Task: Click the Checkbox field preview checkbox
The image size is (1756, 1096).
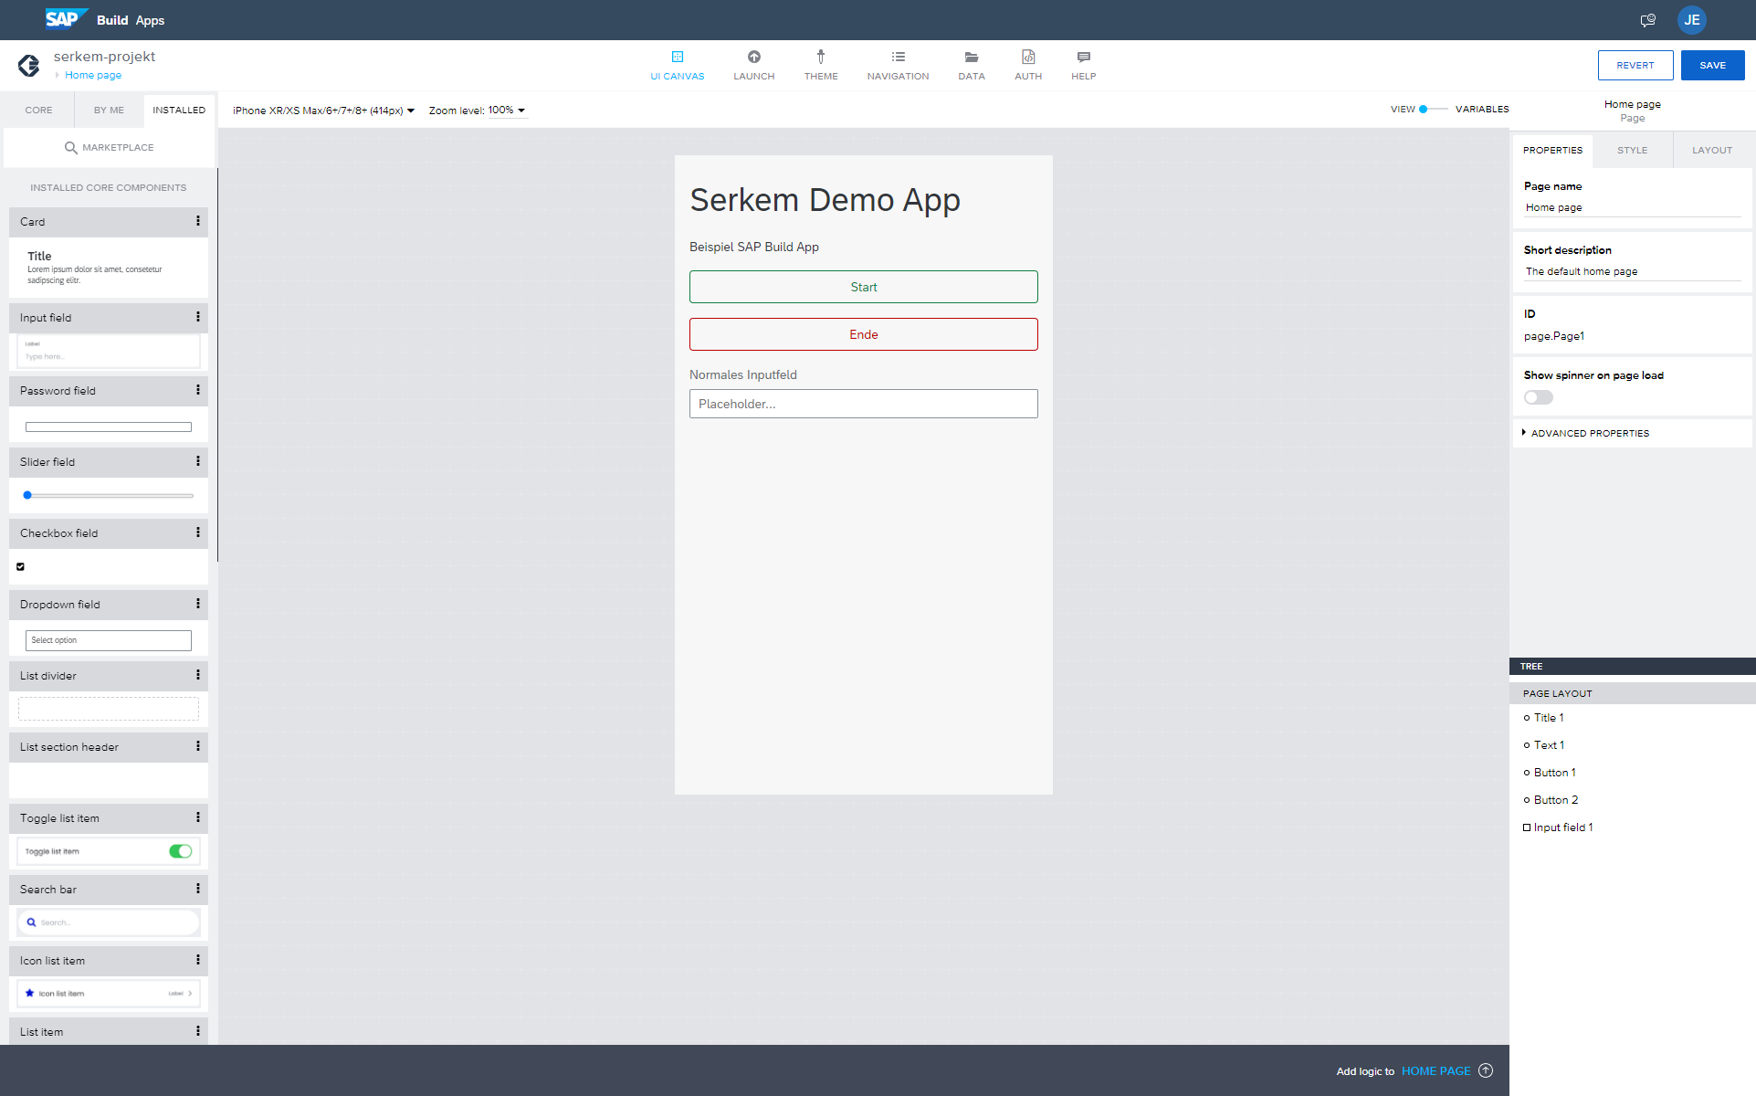Action: [x=20, y=566]
